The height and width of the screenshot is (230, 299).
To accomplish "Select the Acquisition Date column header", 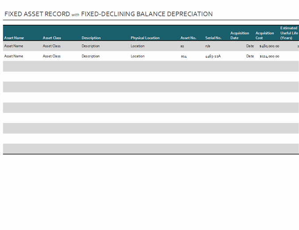I will (240, 35).
